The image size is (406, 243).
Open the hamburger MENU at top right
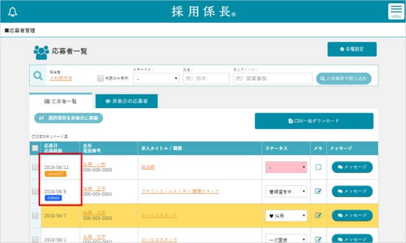pos(396,11)
